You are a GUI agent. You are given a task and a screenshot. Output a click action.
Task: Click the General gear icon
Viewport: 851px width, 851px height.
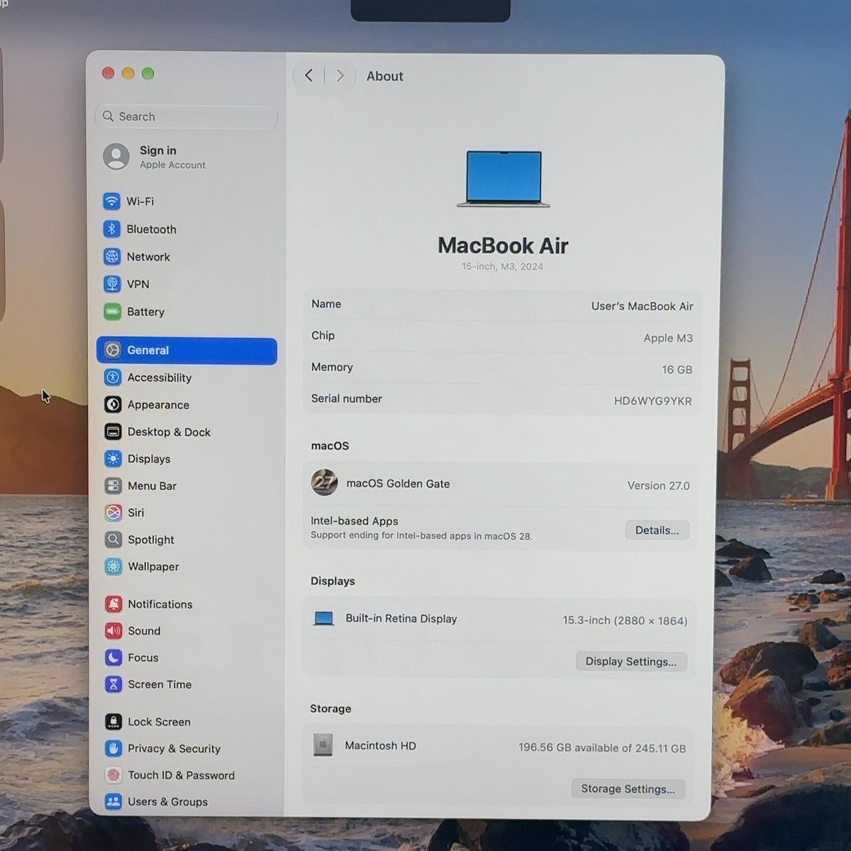coord(112,350)
